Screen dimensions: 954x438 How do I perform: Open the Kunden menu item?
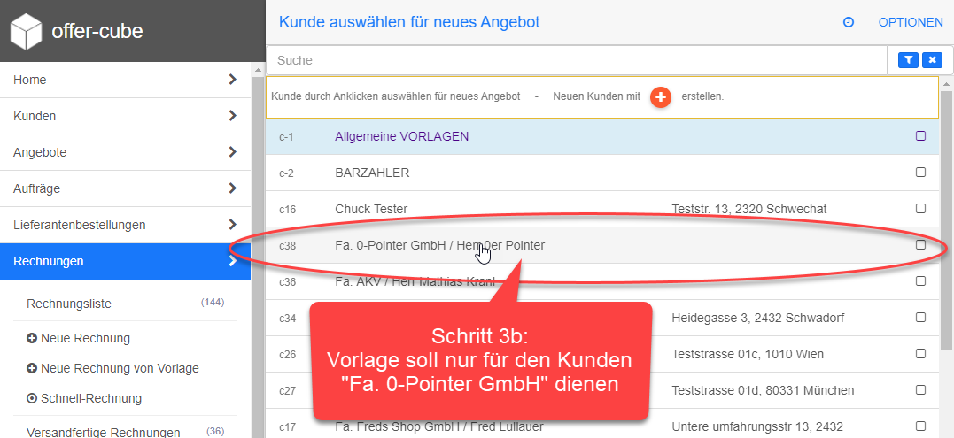pyautogui.click(x=125, y=116)
